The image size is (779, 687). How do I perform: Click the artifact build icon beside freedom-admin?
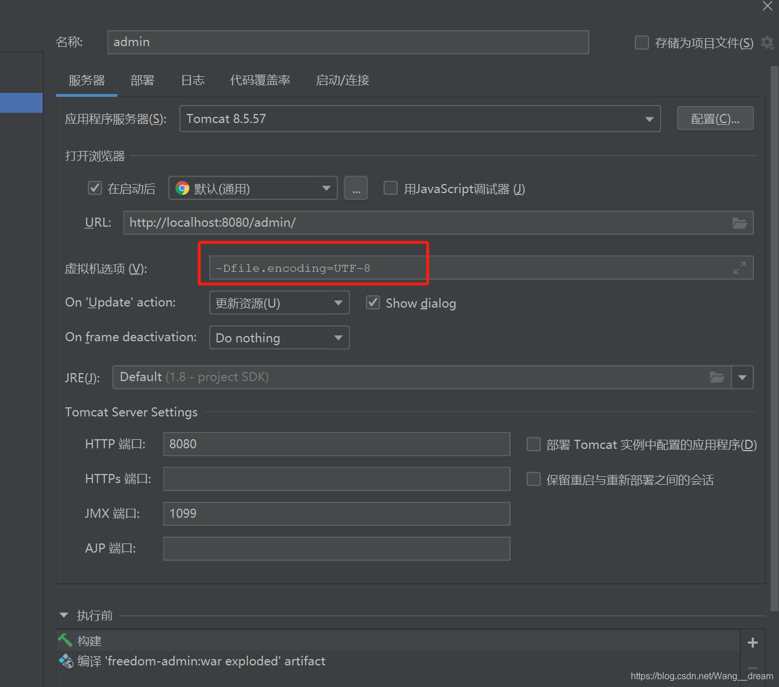(x=66, y=661)
